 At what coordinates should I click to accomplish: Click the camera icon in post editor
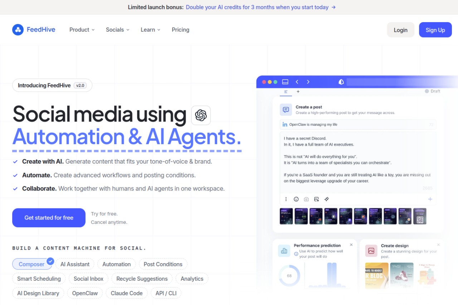[306, 199]
